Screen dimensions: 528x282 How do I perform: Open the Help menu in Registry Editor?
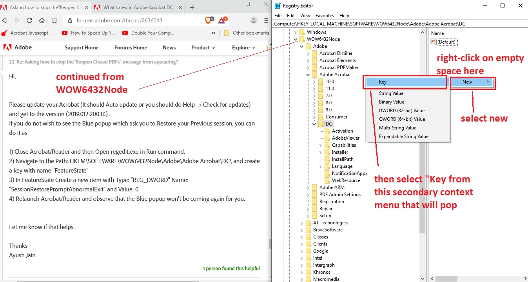[344, 16]
